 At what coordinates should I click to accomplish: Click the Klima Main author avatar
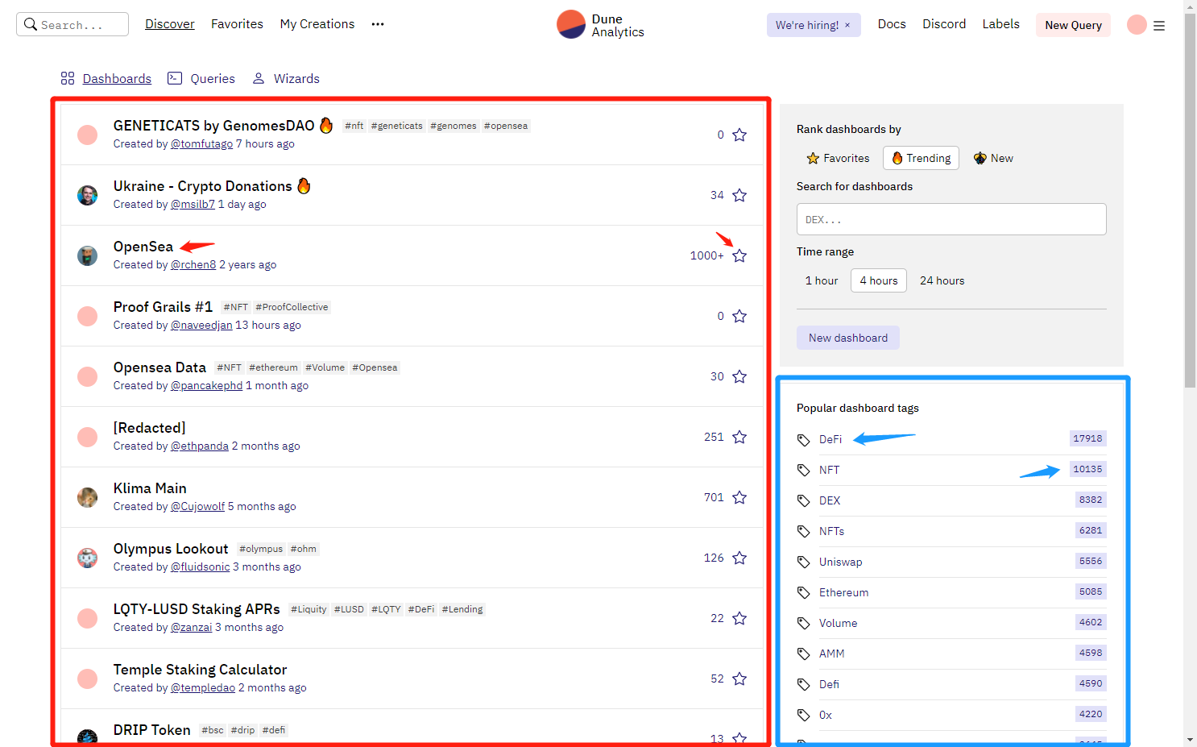coord(87,497)
